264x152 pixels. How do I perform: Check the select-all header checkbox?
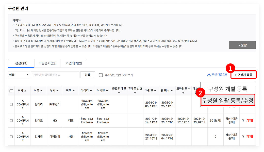11,91
